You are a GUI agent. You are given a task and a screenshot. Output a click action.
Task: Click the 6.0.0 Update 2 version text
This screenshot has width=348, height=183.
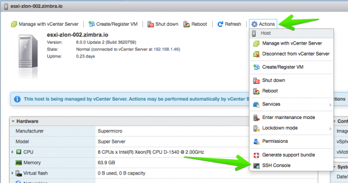click(x=106, y=42)
